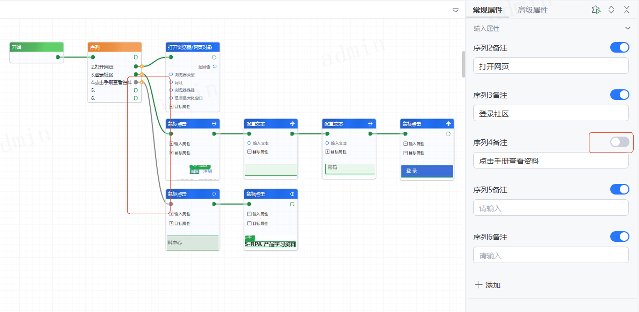This screenshot has height=312, width=639.
Task: Collapse the 输入属性 section chevron
Action: pos(627,29)
